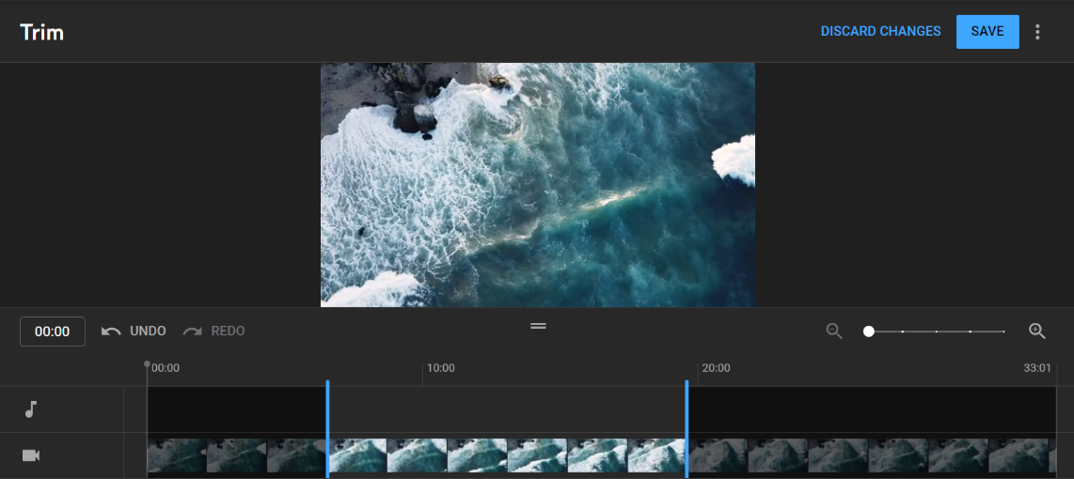Viewport: 1074px width, 479px height.
Task: Click the ocean video preview
Action: [x=538, y=185]
